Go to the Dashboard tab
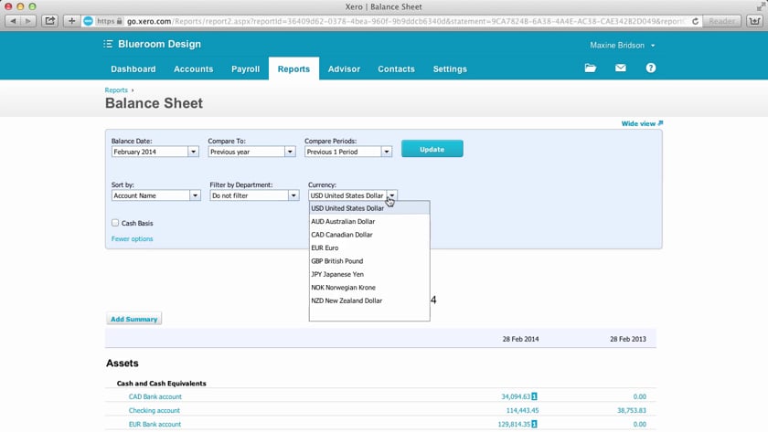 [133, 69]
